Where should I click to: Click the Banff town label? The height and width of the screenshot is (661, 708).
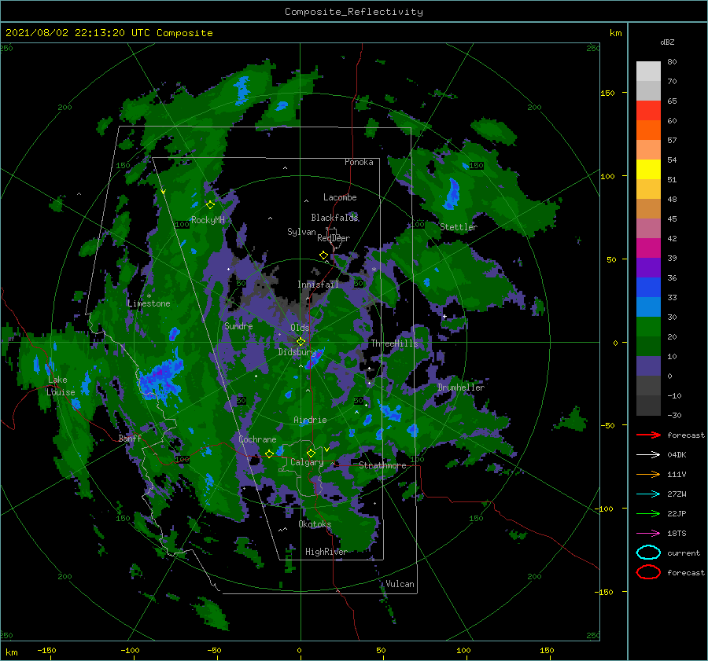click(130, 438)
